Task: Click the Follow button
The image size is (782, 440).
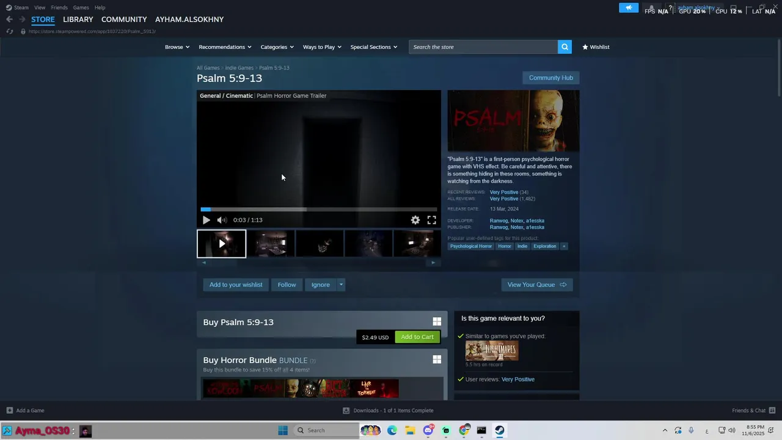Action: [287, 285]
